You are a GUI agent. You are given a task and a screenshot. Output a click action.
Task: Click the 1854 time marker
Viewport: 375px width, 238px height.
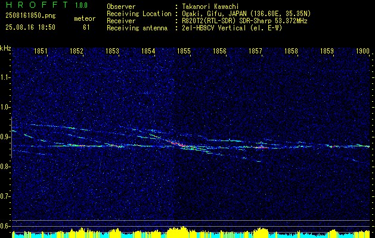point(148,51)
